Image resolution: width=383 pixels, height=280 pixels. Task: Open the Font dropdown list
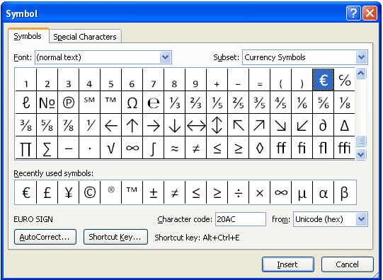166,57
